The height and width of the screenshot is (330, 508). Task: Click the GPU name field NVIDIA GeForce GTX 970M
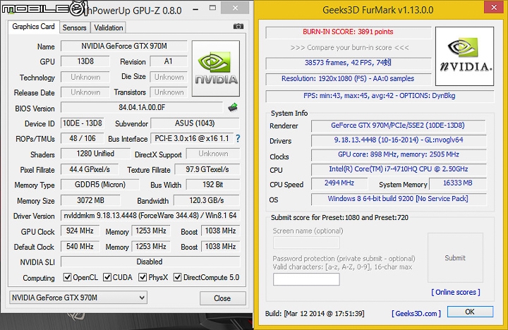124,47
